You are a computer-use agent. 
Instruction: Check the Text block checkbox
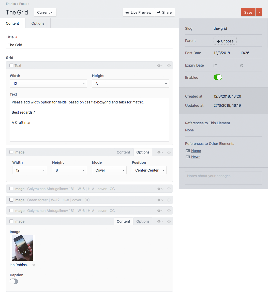[x=11, y=65]
